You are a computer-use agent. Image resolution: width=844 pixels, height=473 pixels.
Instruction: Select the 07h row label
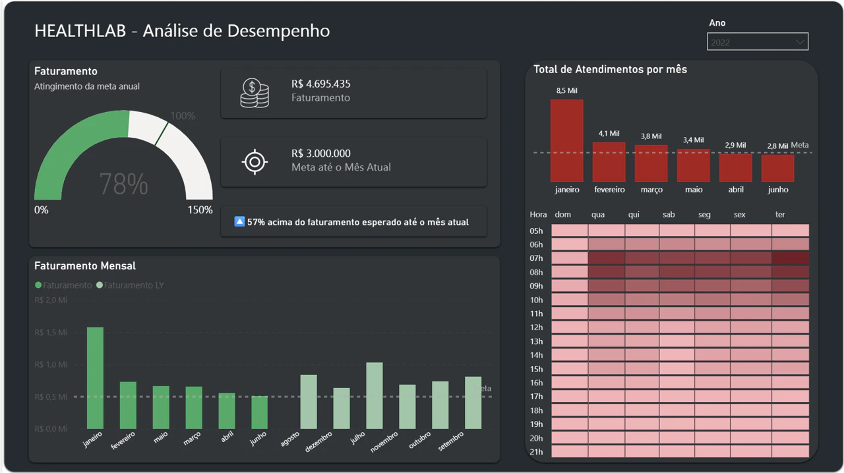tap(536, 258)
